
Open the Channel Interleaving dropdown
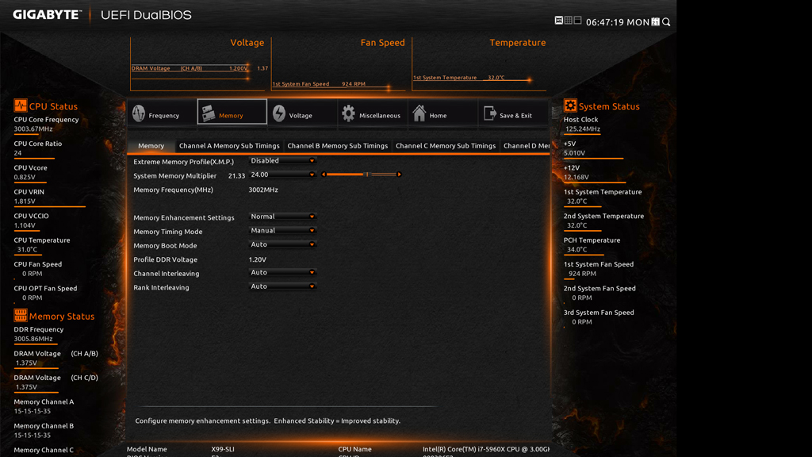[282, 273]
